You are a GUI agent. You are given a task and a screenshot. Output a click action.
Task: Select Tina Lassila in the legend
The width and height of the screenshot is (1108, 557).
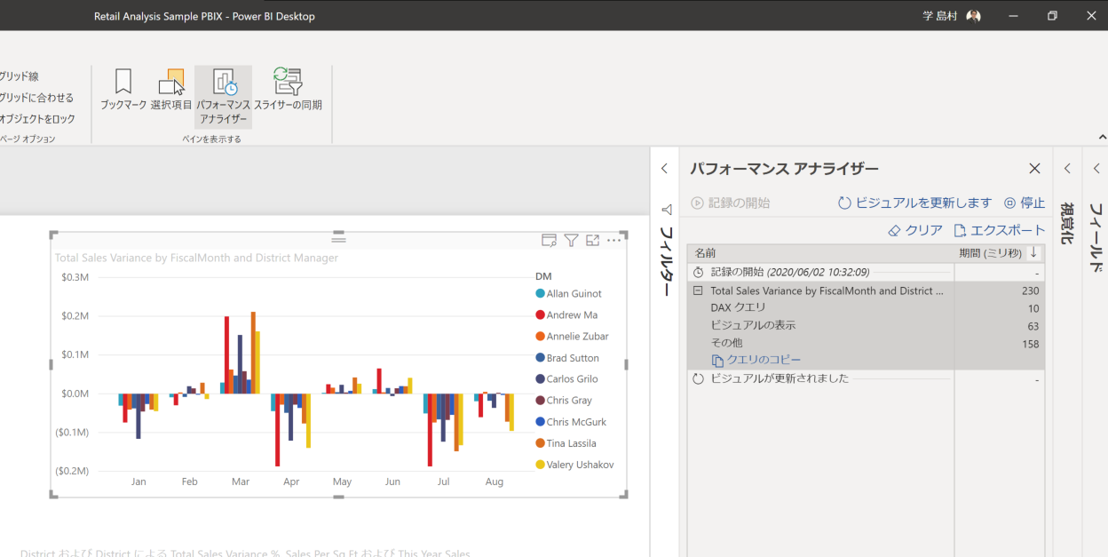566,443
